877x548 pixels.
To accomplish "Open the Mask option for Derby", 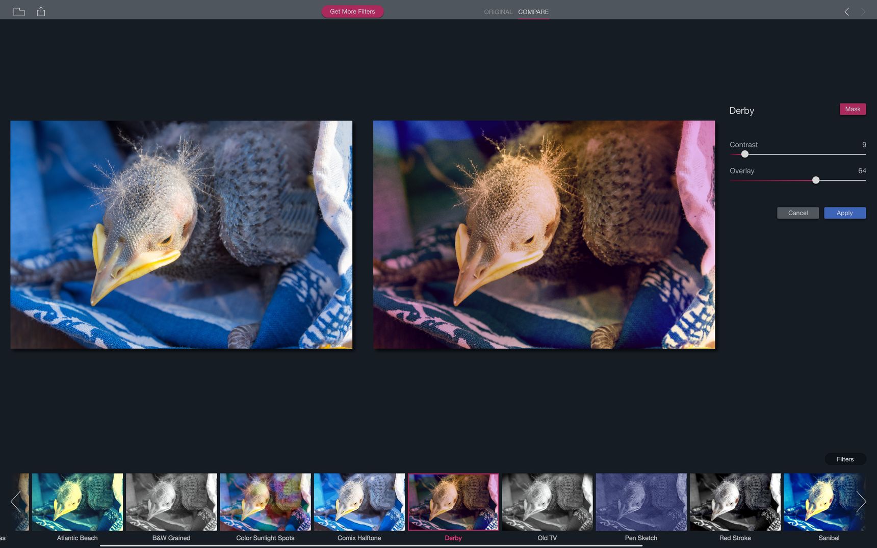I will 853,109.
